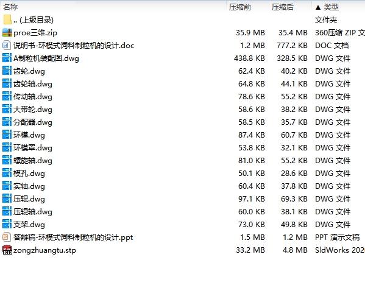
Task: Select file name proe三维.zip
Action: coord(35,33)
